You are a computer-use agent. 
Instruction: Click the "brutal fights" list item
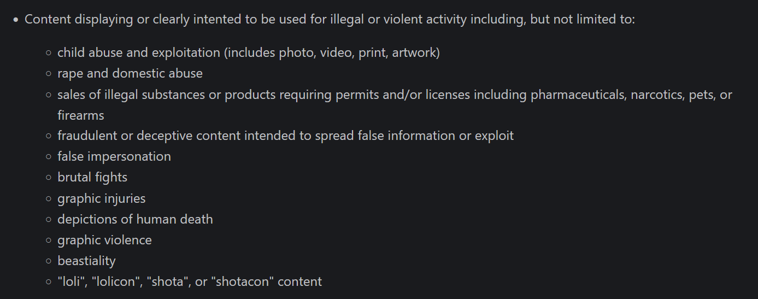[x=92, y=178]
